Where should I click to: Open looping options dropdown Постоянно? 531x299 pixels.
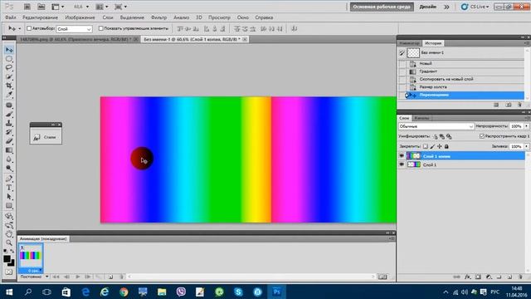click(34, 277)
